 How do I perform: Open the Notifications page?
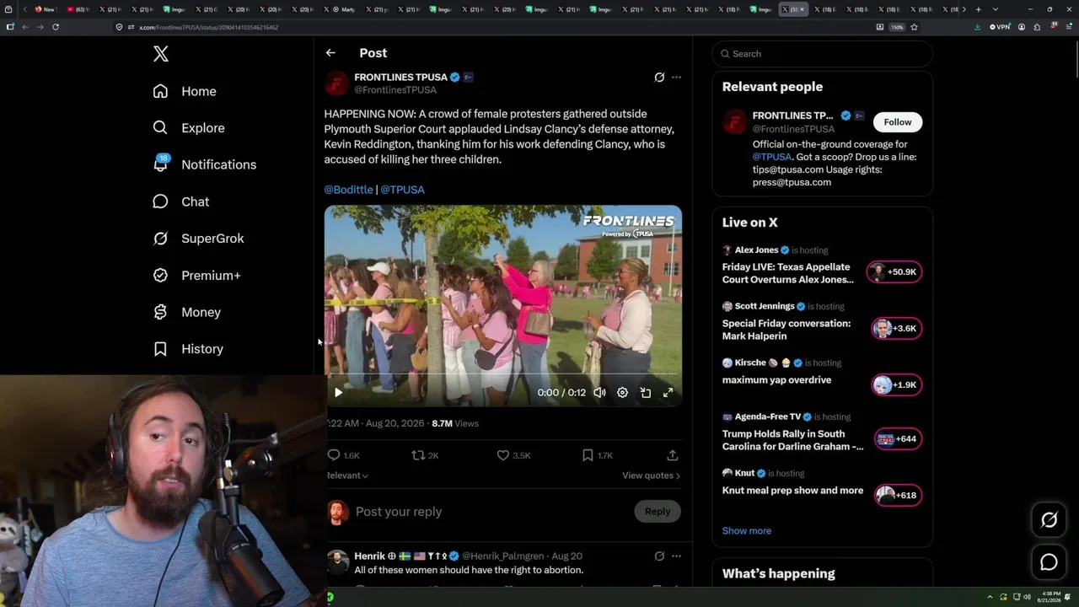tap(205, 164)
